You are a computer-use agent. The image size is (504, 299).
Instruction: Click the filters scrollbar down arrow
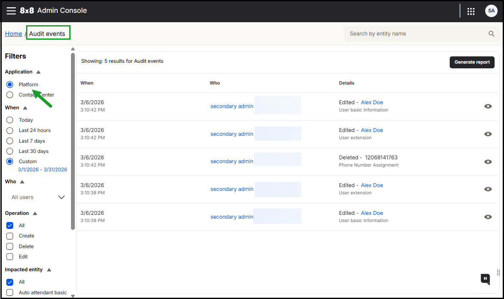pos(73,296)
